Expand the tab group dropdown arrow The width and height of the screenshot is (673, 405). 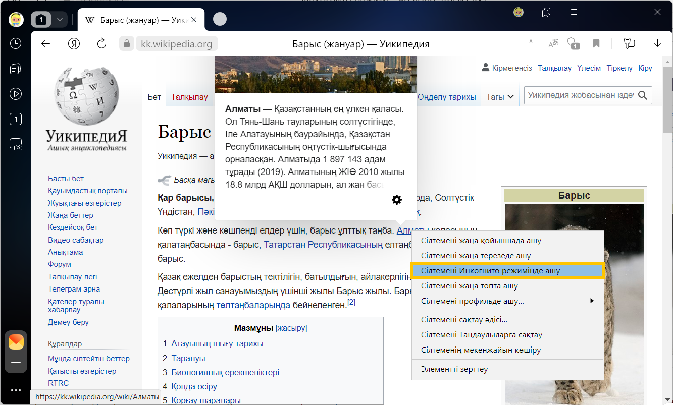coord(60,20)
